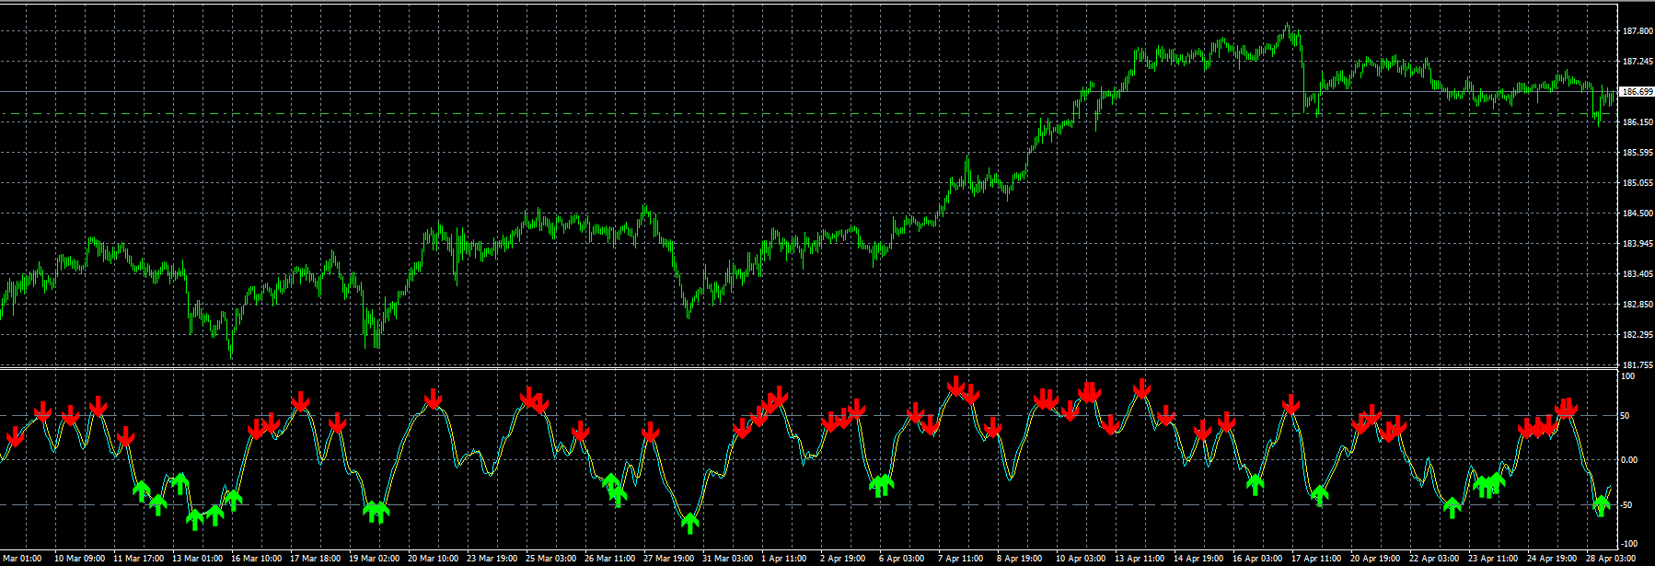Click the 1 Apr 11:00 time label
Viewport: 1655px width, 566px height.
coord(784,559)
